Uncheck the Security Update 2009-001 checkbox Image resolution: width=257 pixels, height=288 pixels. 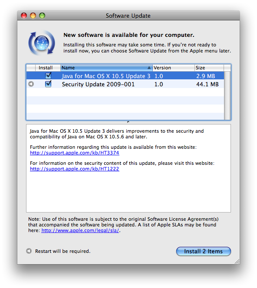[48, 84]
